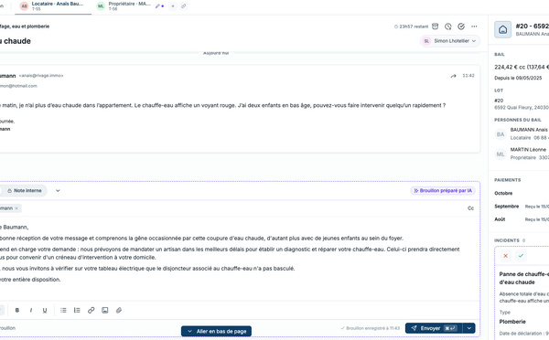Click the 11:42 message timestamp

coord(468,76)
